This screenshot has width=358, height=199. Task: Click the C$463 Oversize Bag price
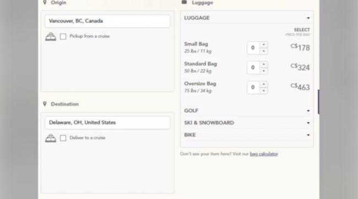pyautogui.click(x=300, y=87)
